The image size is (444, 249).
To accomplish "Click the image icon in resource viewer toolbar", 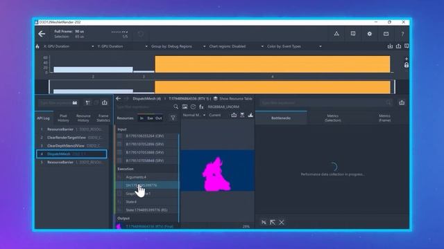I will tap(185, 107).
